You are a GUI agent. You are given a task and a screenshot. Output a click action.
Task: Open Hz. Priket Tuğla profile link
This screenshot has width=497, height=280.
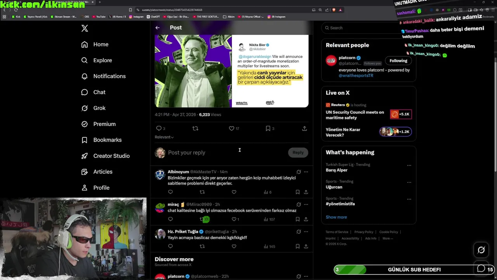[x=183, y=232]
